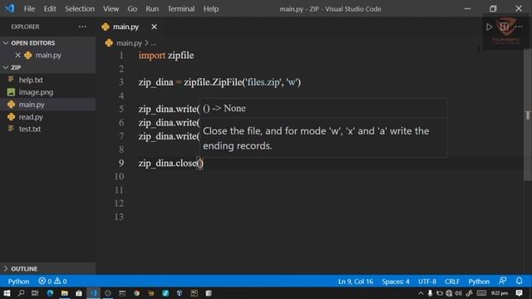This screenshot has height=299, width=532.
Task: Click the taskbar clock 9:22 pm
Action: (499, 293)
